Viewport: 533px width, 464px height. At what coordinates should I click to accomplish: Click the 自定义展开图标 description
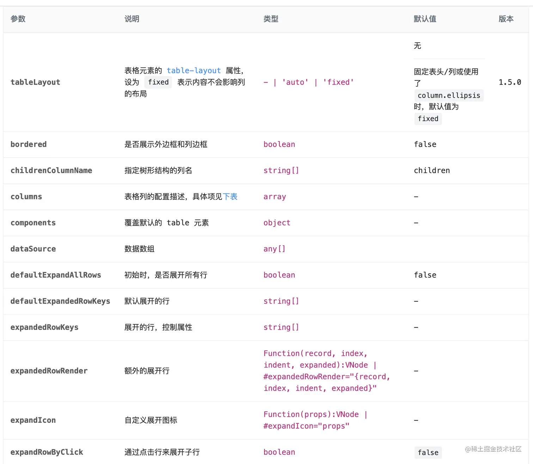coord(151,420)
